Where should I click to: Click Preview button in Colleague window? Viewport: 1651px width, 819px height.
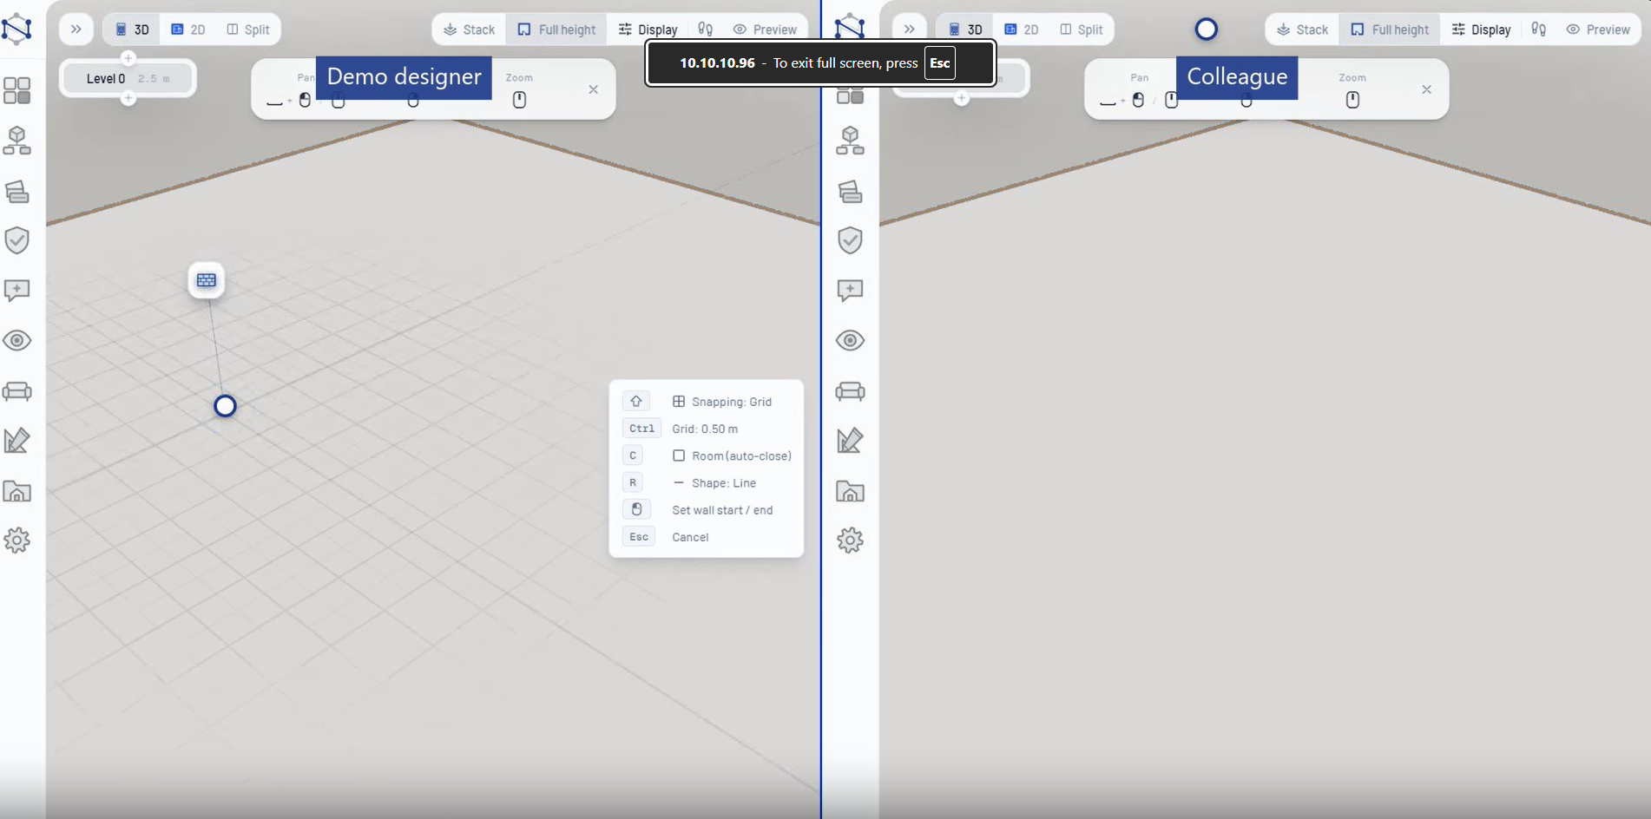[x=1598, y=29]
